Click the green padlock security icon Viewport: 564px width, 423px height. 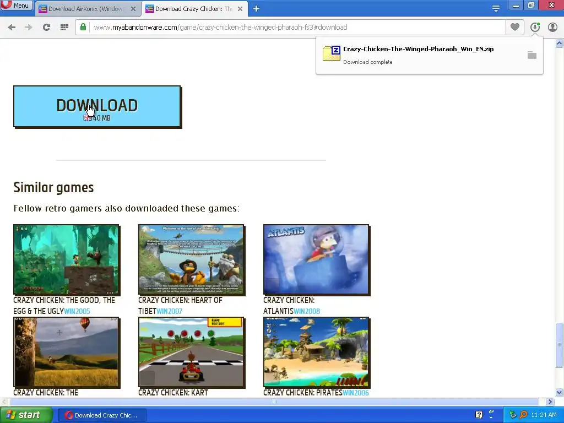click(x=83, y=27)
